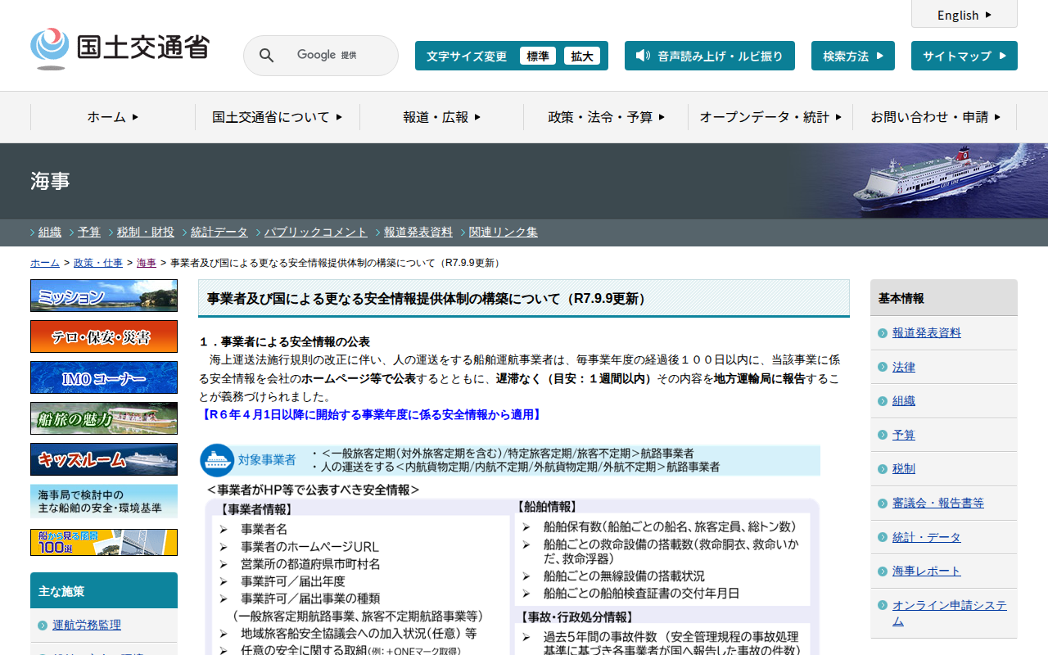Go to ホーム via the breadcrumb
The image size is (1048, 655).
(x=45, y=263)
